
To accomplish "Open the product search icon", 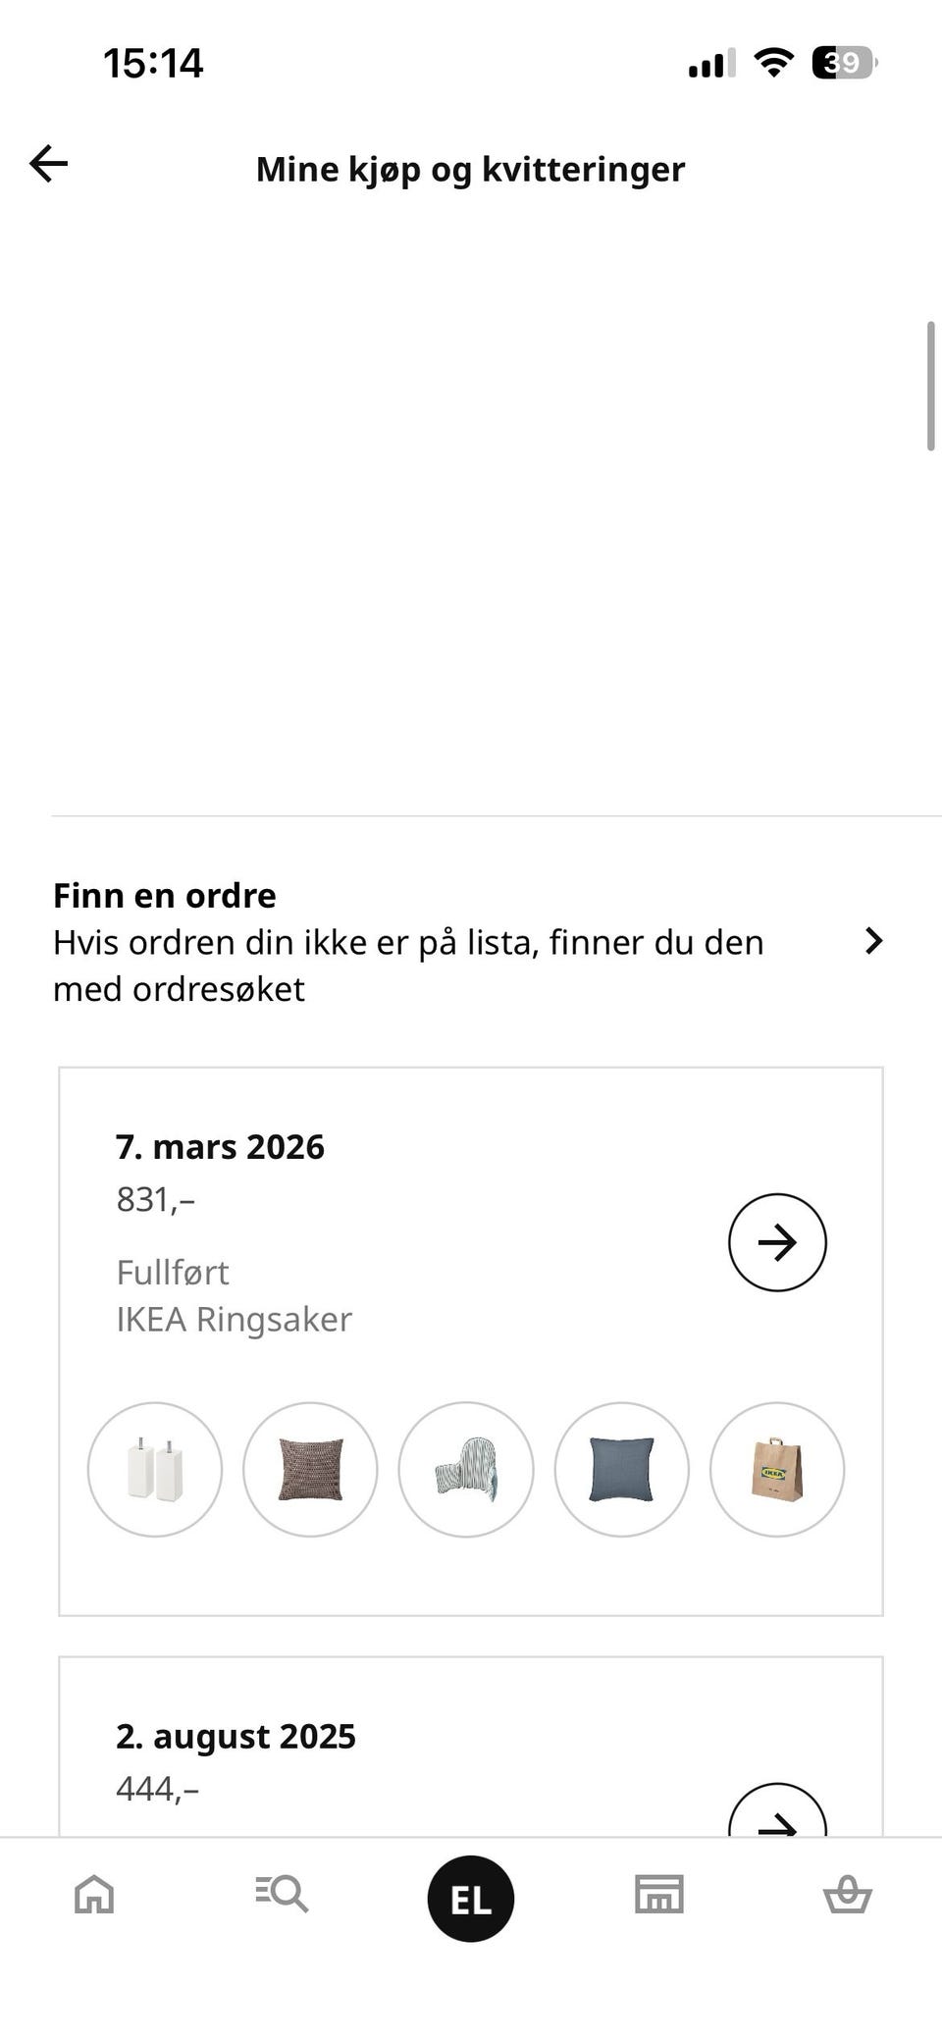I will [x=282, y=1893].
